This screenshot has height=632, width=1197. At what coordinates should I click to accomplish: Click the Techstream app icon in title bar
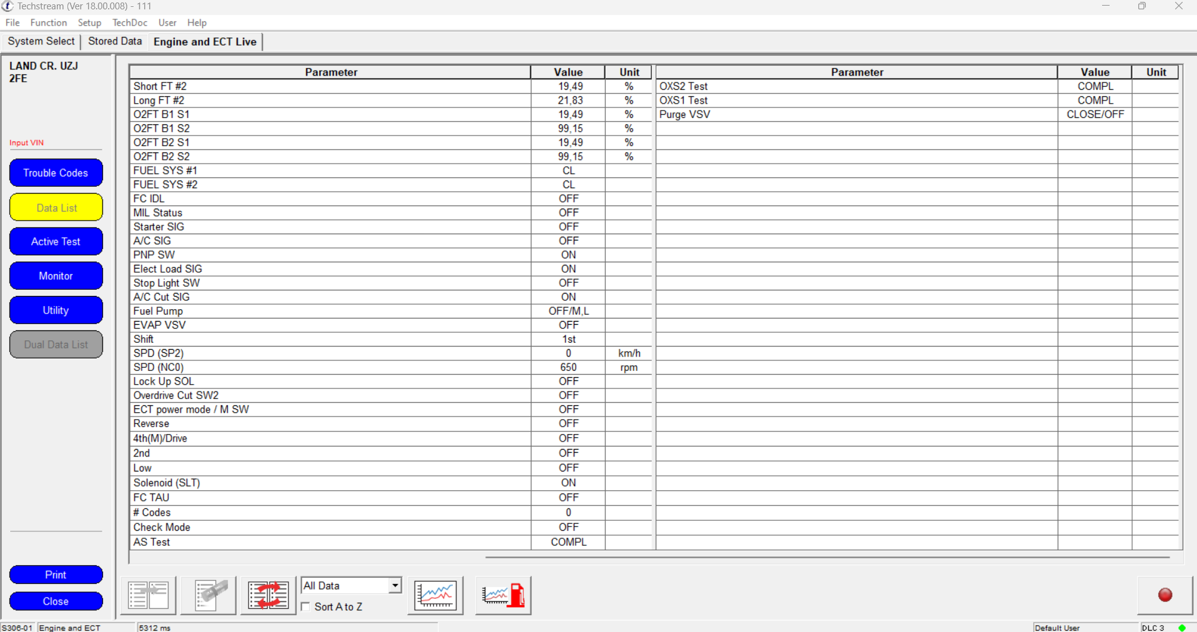(7, 6)
